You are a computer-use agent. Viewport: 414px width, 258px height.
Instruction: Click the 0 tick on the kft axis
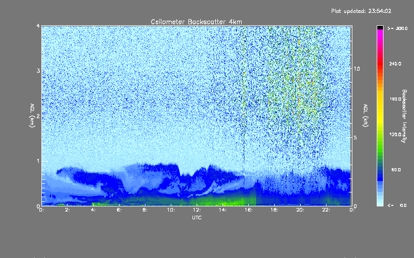(356, 206)
